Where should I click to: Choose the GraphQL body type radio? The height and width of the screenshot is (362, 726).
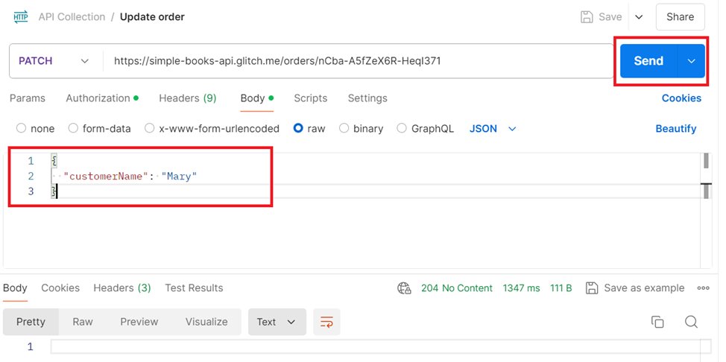point(402,128)
